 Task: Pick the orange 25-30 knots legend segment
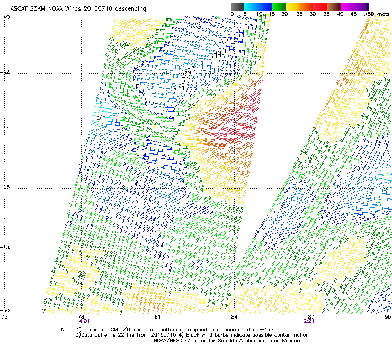click(306, 6)
